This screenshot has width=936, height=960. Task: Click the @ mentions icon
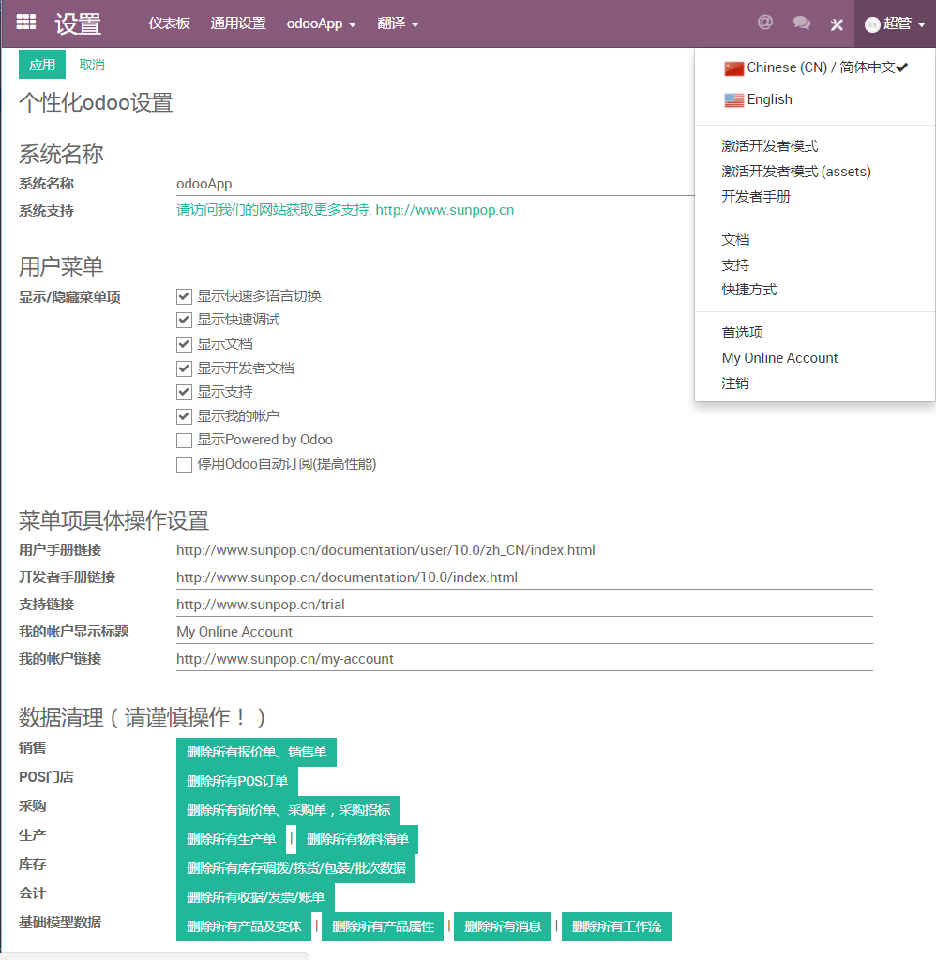(765, 22)
